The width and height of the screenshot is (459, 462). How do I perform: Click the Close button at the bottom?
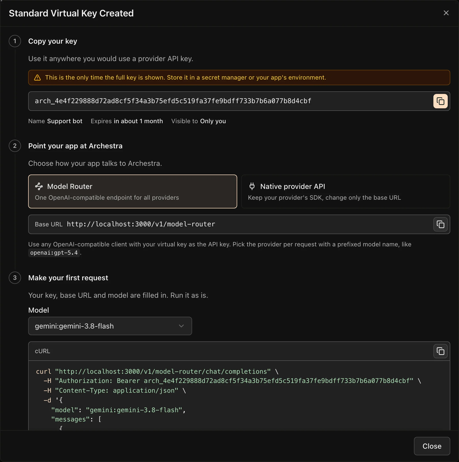click(432, 446)
